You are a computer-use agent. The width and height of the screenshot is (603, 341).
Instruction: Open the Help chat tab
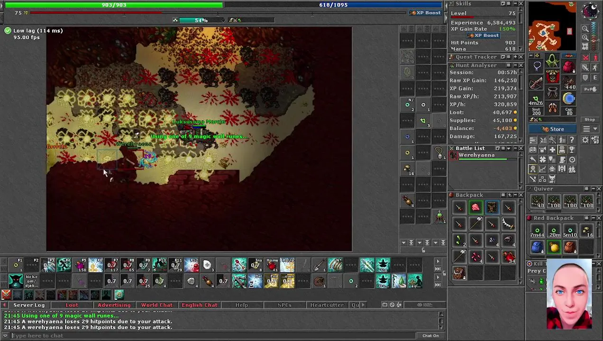[242, 305]
